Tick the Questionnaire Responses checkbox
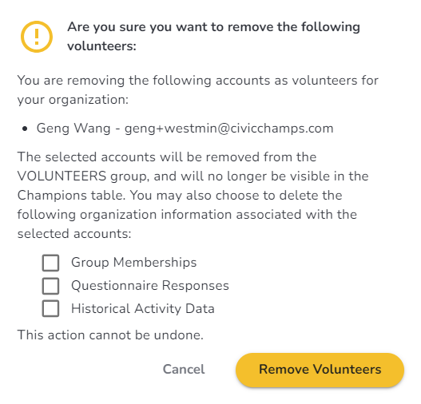Image resolution: width=421 pixels, height=404 pixels. coord(50,286)
